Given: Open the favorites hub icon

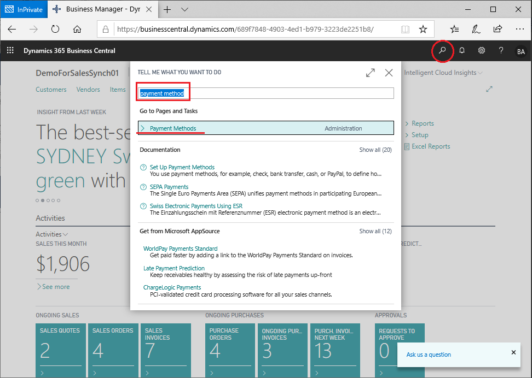Looking at the screenshot, I should coord(455,29).
